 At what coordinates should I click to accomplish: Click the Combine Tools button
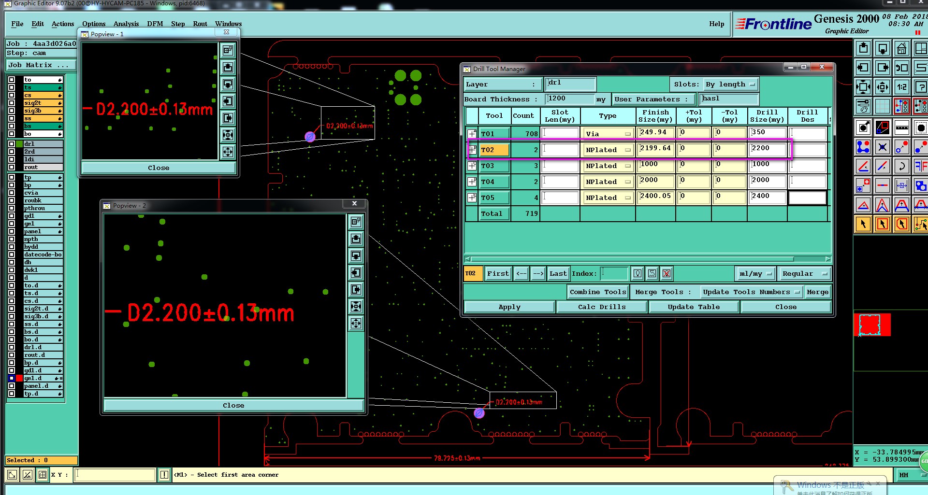point(598,292)
